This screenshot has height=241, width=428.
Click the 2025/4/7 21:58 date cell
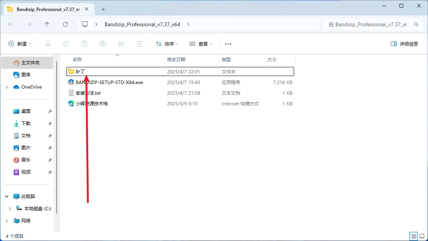[183, 93]
